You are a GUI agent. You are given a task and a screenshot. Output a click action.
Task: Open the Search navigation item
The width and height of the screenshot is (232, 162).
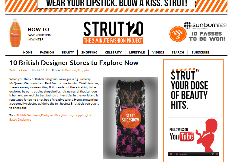[x=178, y=52]
